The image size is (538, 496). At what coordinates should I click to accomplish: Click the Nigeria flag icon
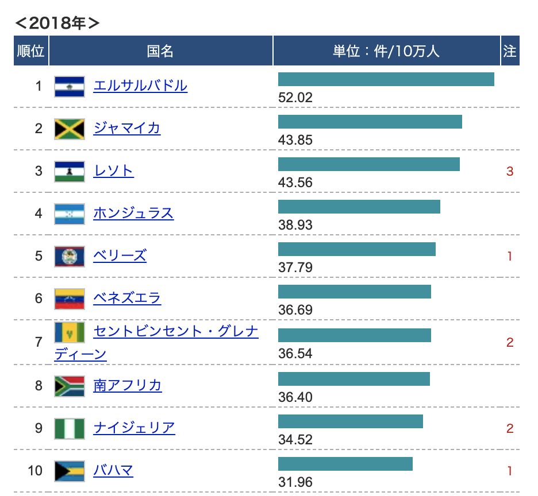[70, 428]
